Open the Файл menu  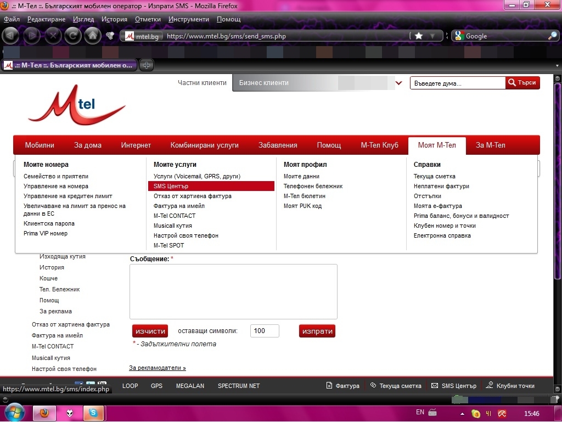pos(12,19)
